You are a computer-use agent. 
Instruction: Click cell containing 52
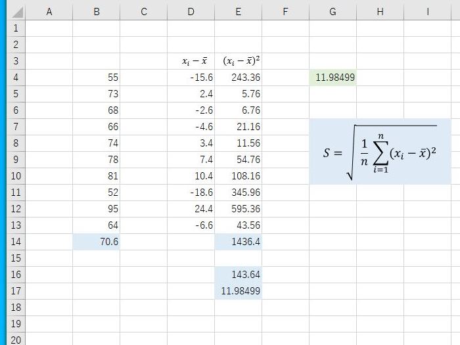click(96, 193)
